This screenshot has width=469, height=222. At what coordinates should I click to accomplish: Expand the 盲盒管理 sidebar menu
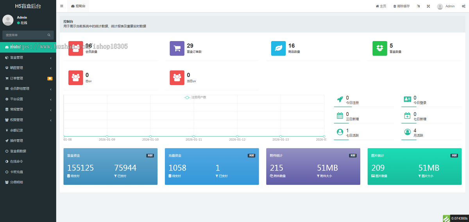(28, 57)
